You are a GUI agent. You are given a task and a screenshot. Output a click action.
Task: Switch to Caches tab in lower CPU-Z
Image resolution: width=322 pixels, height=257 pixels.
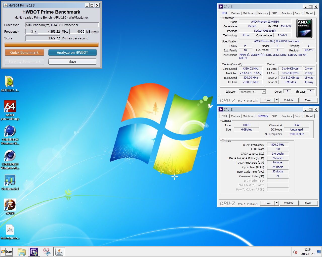[x=235, y=116]
